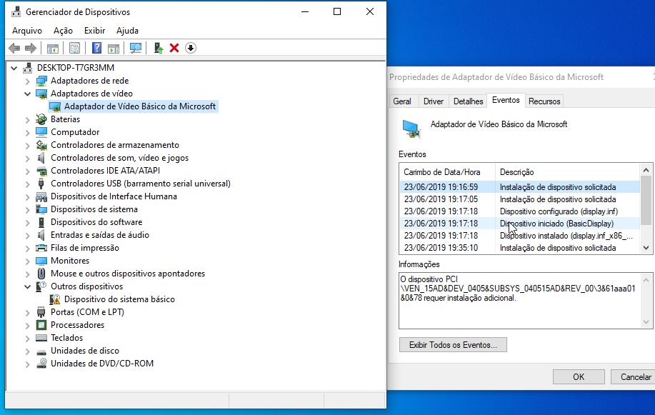This screenshot has height=415, width=655.
Task: Select the 19:16:59 event row
Action: pos(520,187)
